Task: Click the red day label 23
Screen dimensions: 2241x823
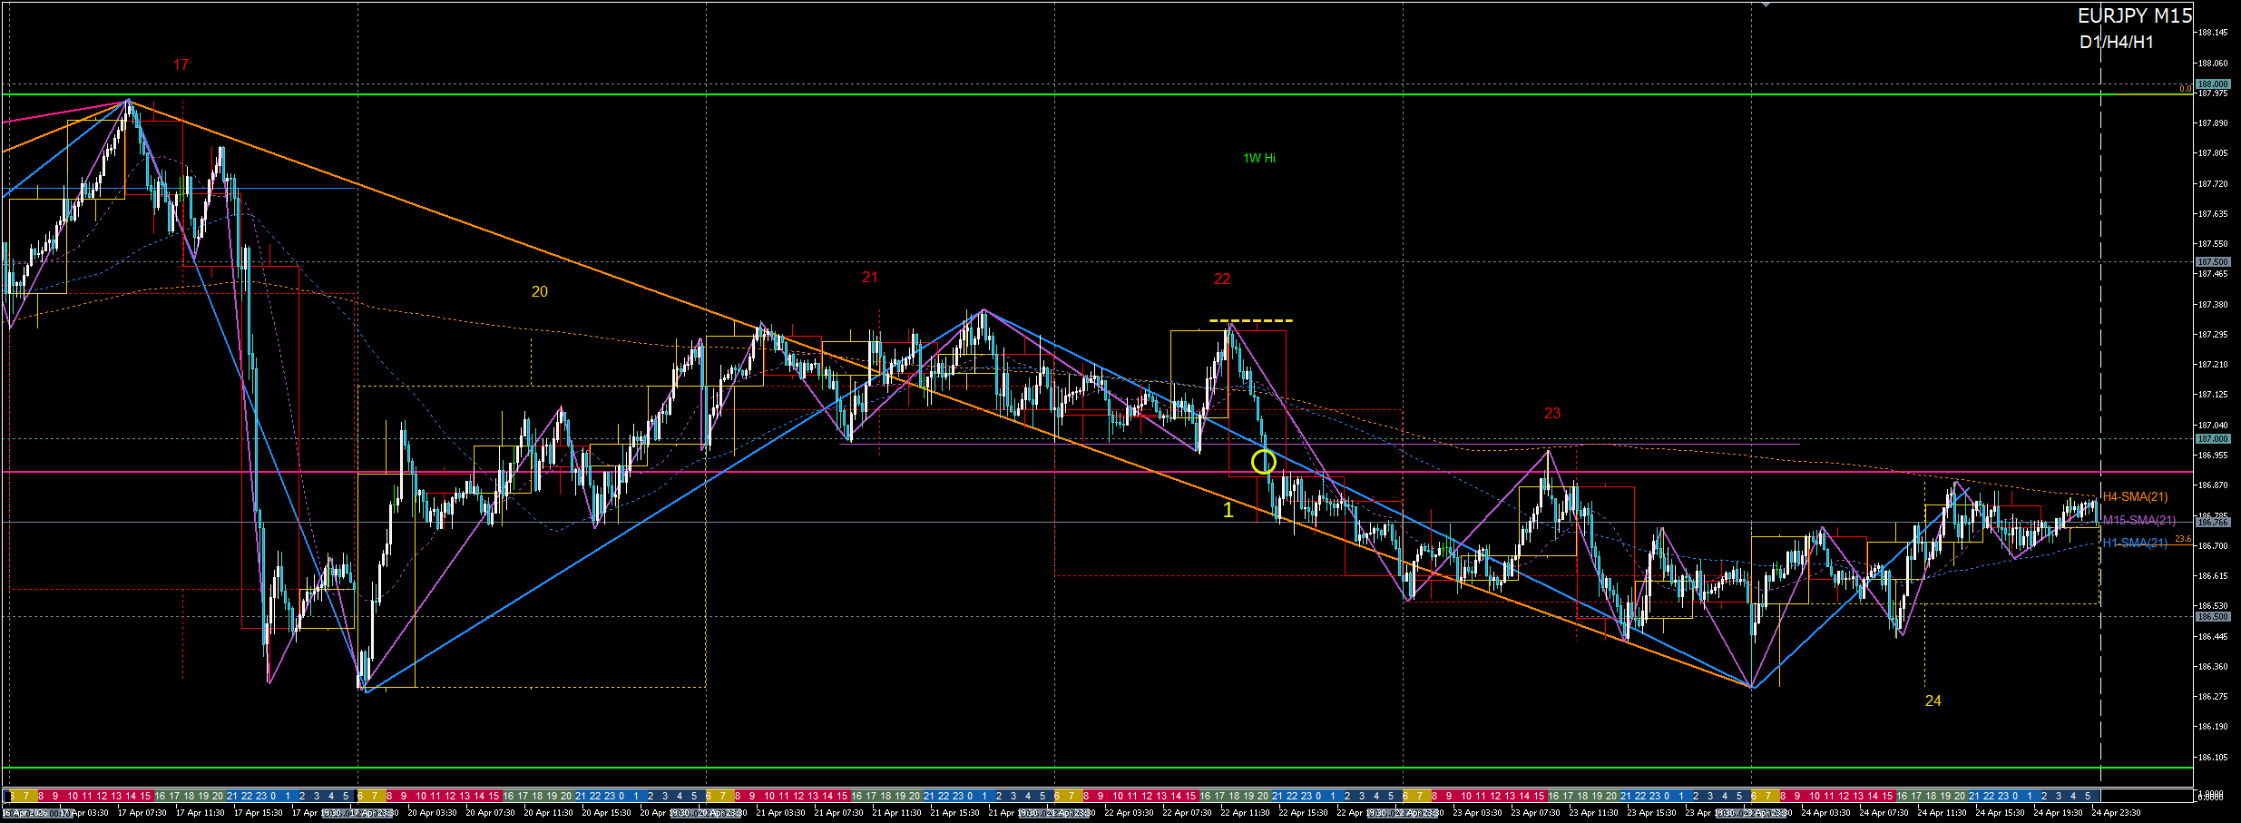Action: (x=1551, y=414)
